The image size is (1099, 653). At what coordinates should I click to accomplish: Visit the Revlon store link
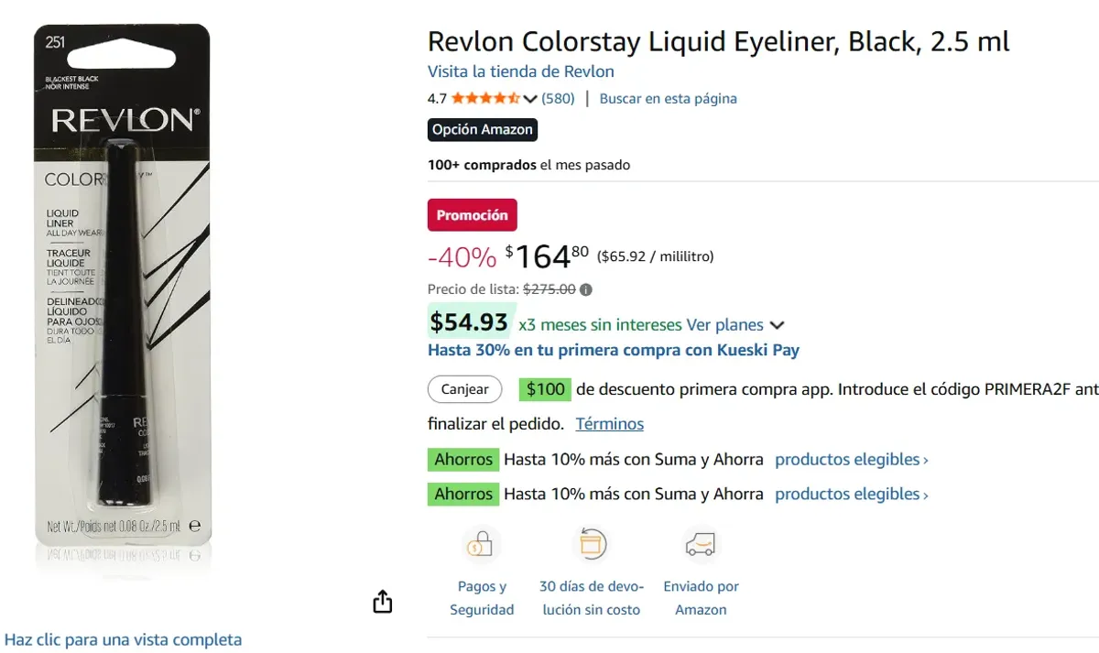click(520, 71)
